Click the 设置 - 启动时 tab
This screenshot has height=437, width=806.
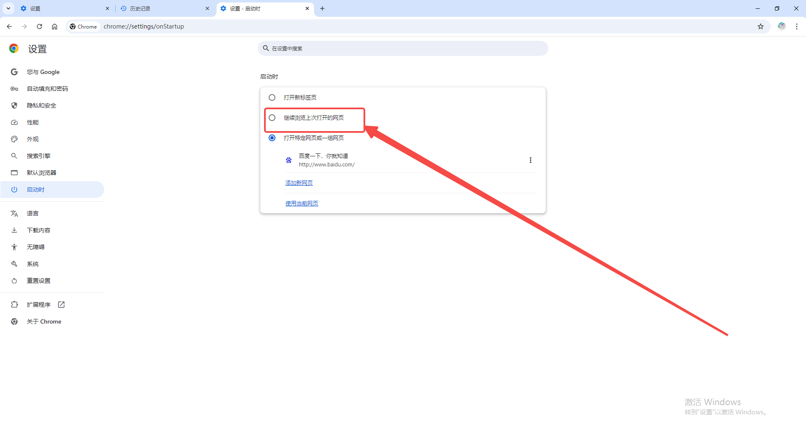pos(264,8)
